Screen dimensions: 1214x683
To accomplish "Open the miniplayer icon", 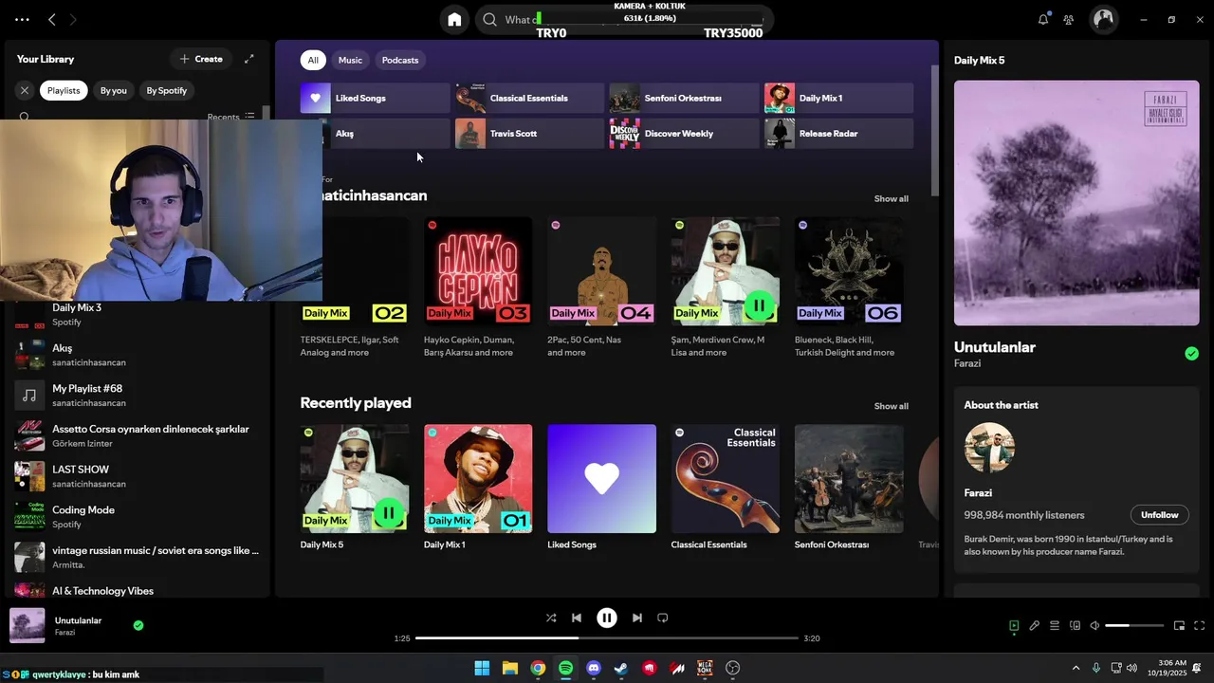I will coord(1180,626).
